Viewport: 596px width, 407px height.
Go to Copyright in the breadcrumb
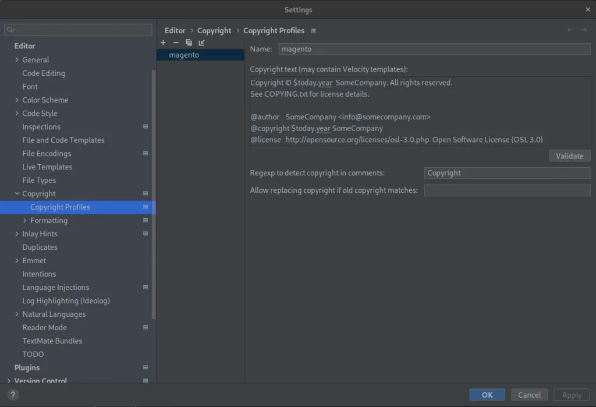point(214,30)
